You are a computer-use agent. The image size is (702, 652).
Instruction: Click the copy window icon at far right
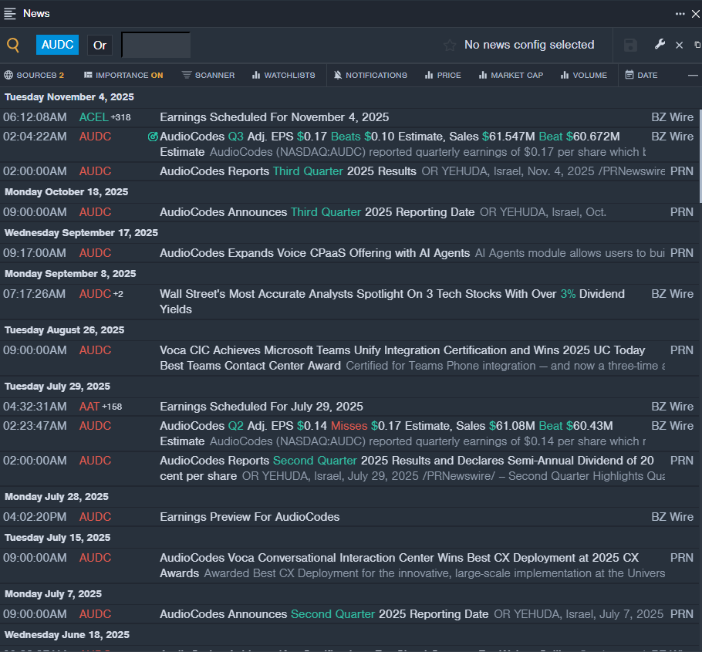click(697, 45)
